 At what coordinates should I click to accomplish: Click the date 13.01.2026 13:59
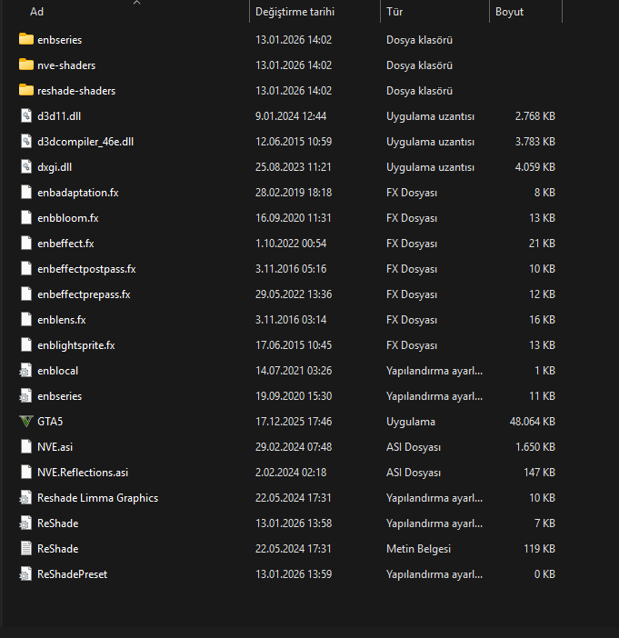coord(294,574)
